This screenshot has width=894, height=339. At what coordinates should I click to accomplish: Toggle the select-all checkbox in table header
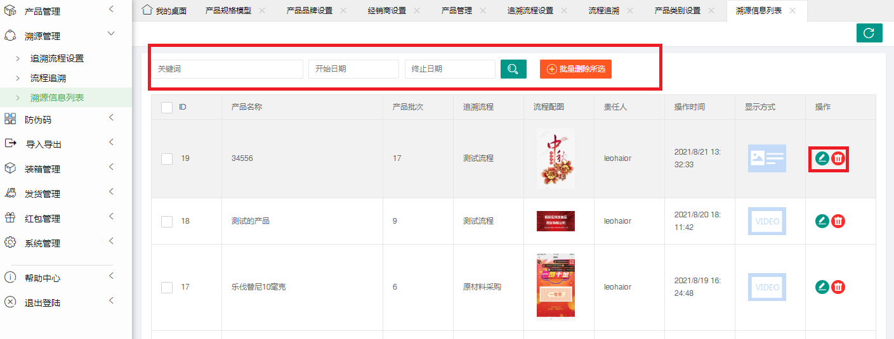tap(167, 108)
